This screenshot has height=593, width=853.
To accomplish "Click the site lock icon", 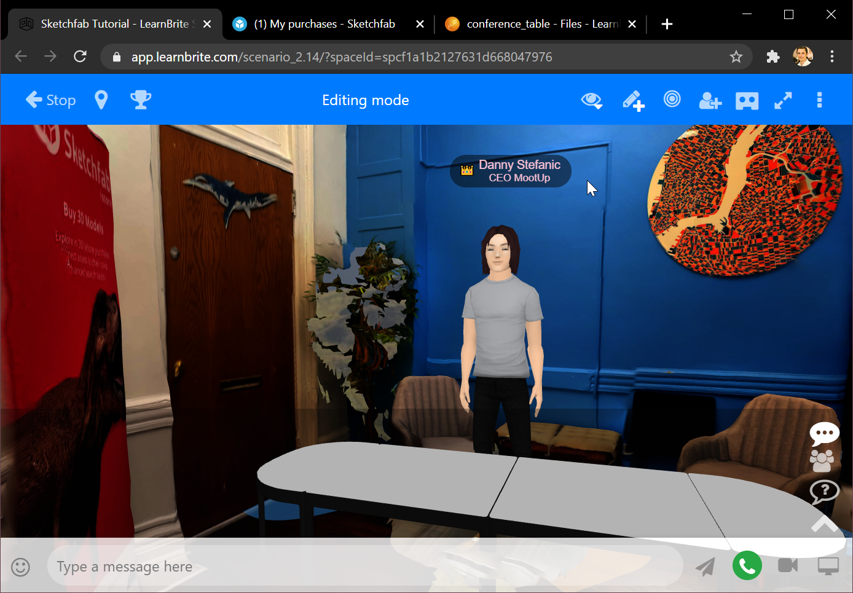I will pyautogui.click(x=116, y=57).
